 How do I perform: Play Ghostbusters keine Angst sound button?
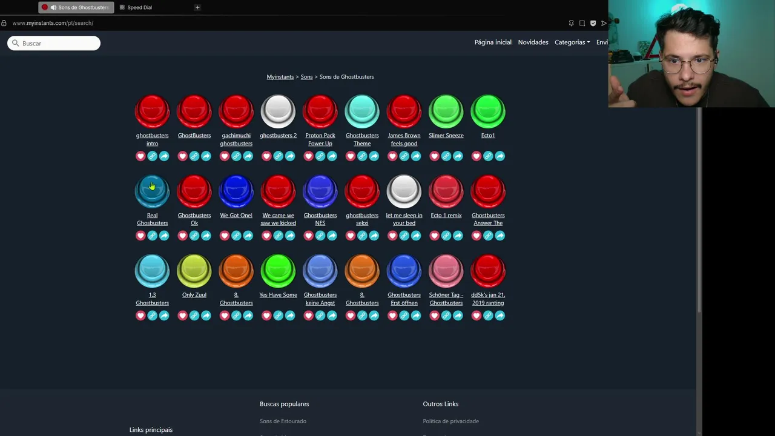320,271
